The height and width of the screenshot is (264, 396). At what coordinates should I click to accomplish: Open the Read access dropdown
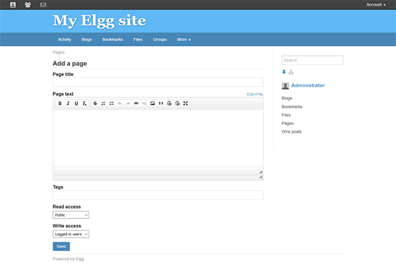click(71, 215)
